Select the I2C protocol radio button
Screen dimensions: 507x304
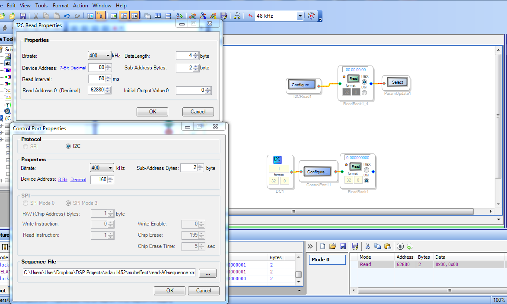click(x=68, y=146)
